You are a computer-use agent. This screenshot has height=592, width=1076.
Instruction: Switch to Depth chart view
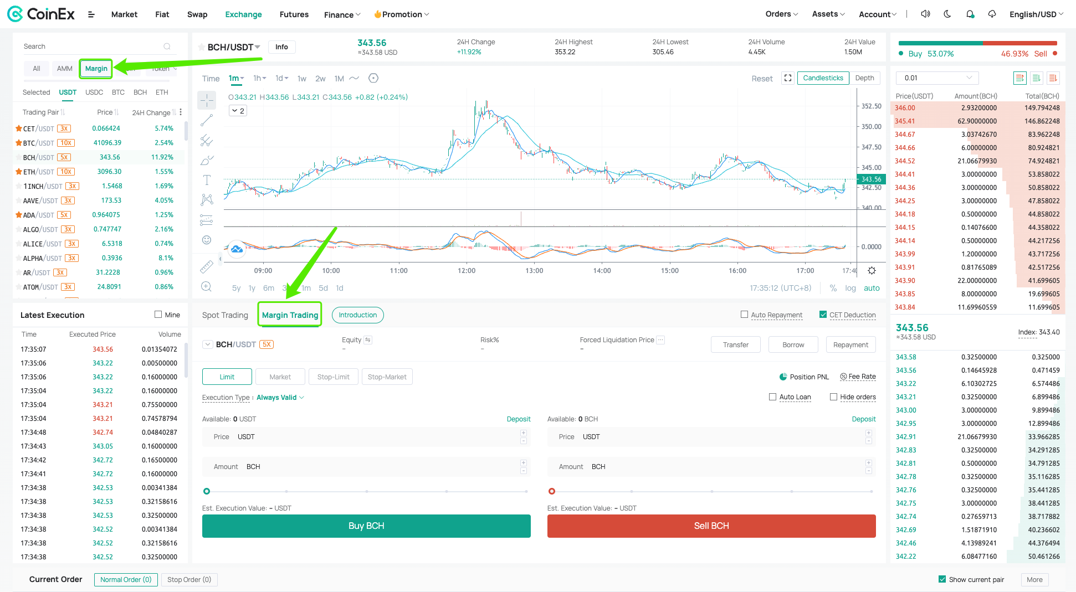864,78
